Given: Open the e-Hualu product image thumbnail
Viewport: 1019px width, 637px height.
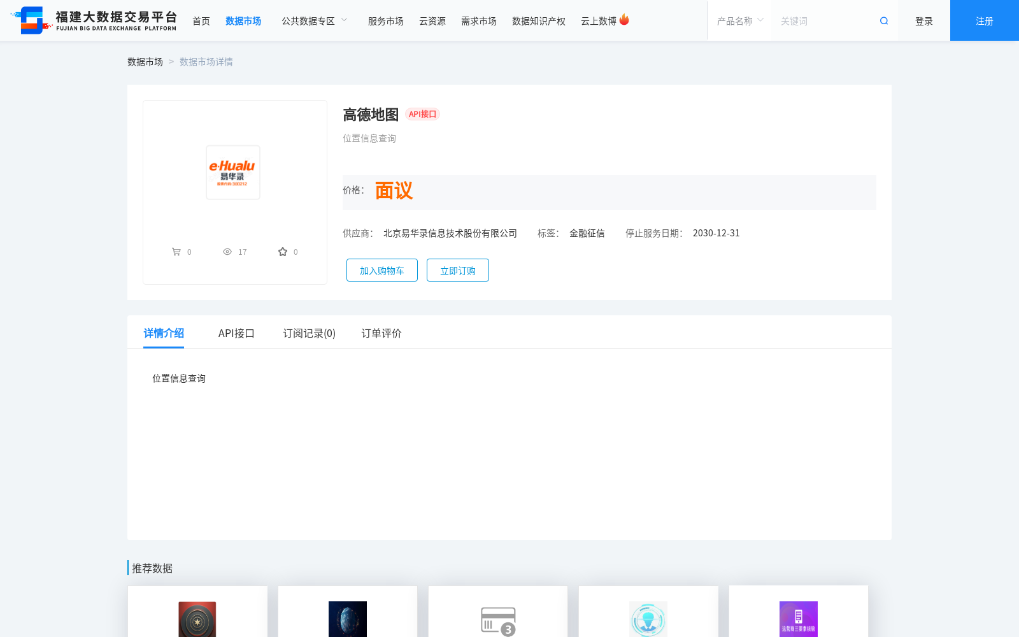Looking at the screenshot, I should [233, 173].
